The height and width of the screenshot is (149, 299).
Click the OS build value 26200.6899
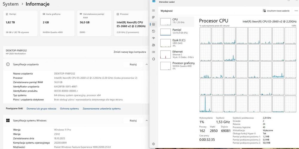pyautogui.click(x=60, y=143)
